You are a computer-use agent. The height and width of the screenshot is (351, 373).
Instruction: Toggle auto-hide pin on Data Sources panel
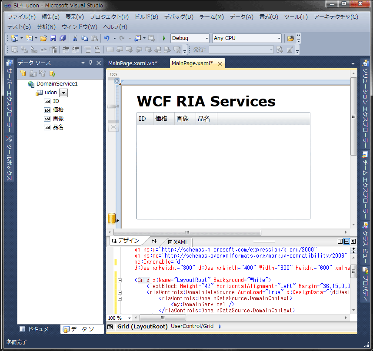pyautogui.click(x=90, y=63)
